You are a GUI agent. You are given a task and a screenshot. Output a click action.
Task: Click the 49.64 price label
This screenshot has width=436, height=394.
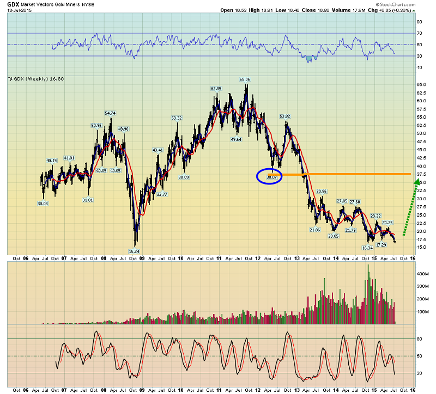coord(236,139)
